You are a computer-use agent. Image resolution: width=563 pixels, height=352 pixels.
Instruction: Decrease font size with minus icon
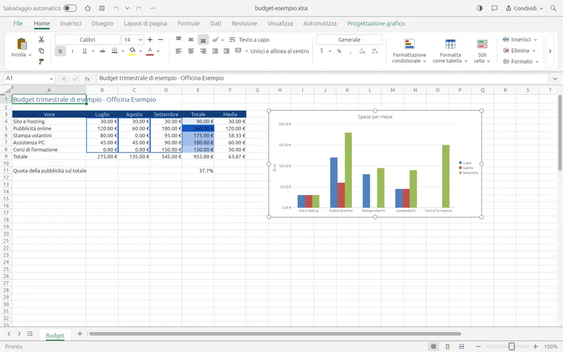coord(161,39)
